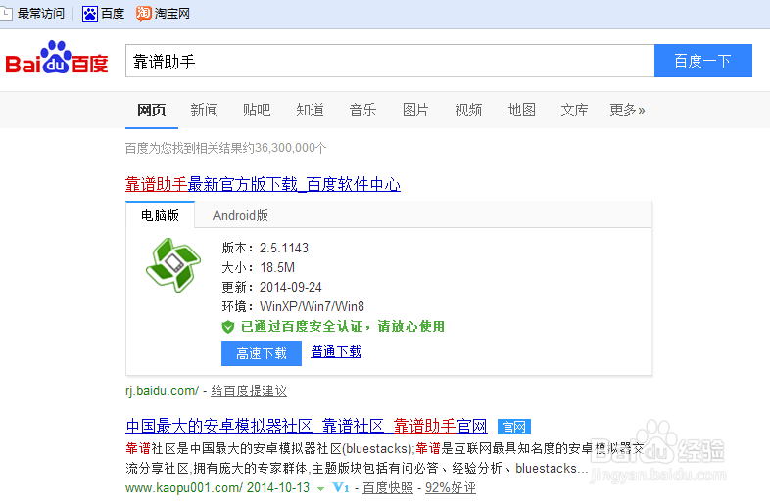Image resolution: width=770 pixels, height=502 pixels.
Task: Click the blue V1 credibility badge
Action: (341, 487)
